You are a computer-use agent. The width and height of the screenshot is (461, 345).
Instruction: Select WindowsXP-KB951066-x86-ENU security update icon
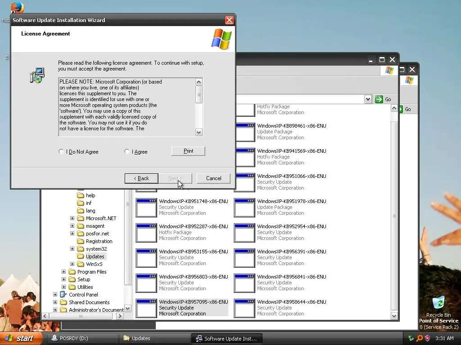[x=244, y=182]
